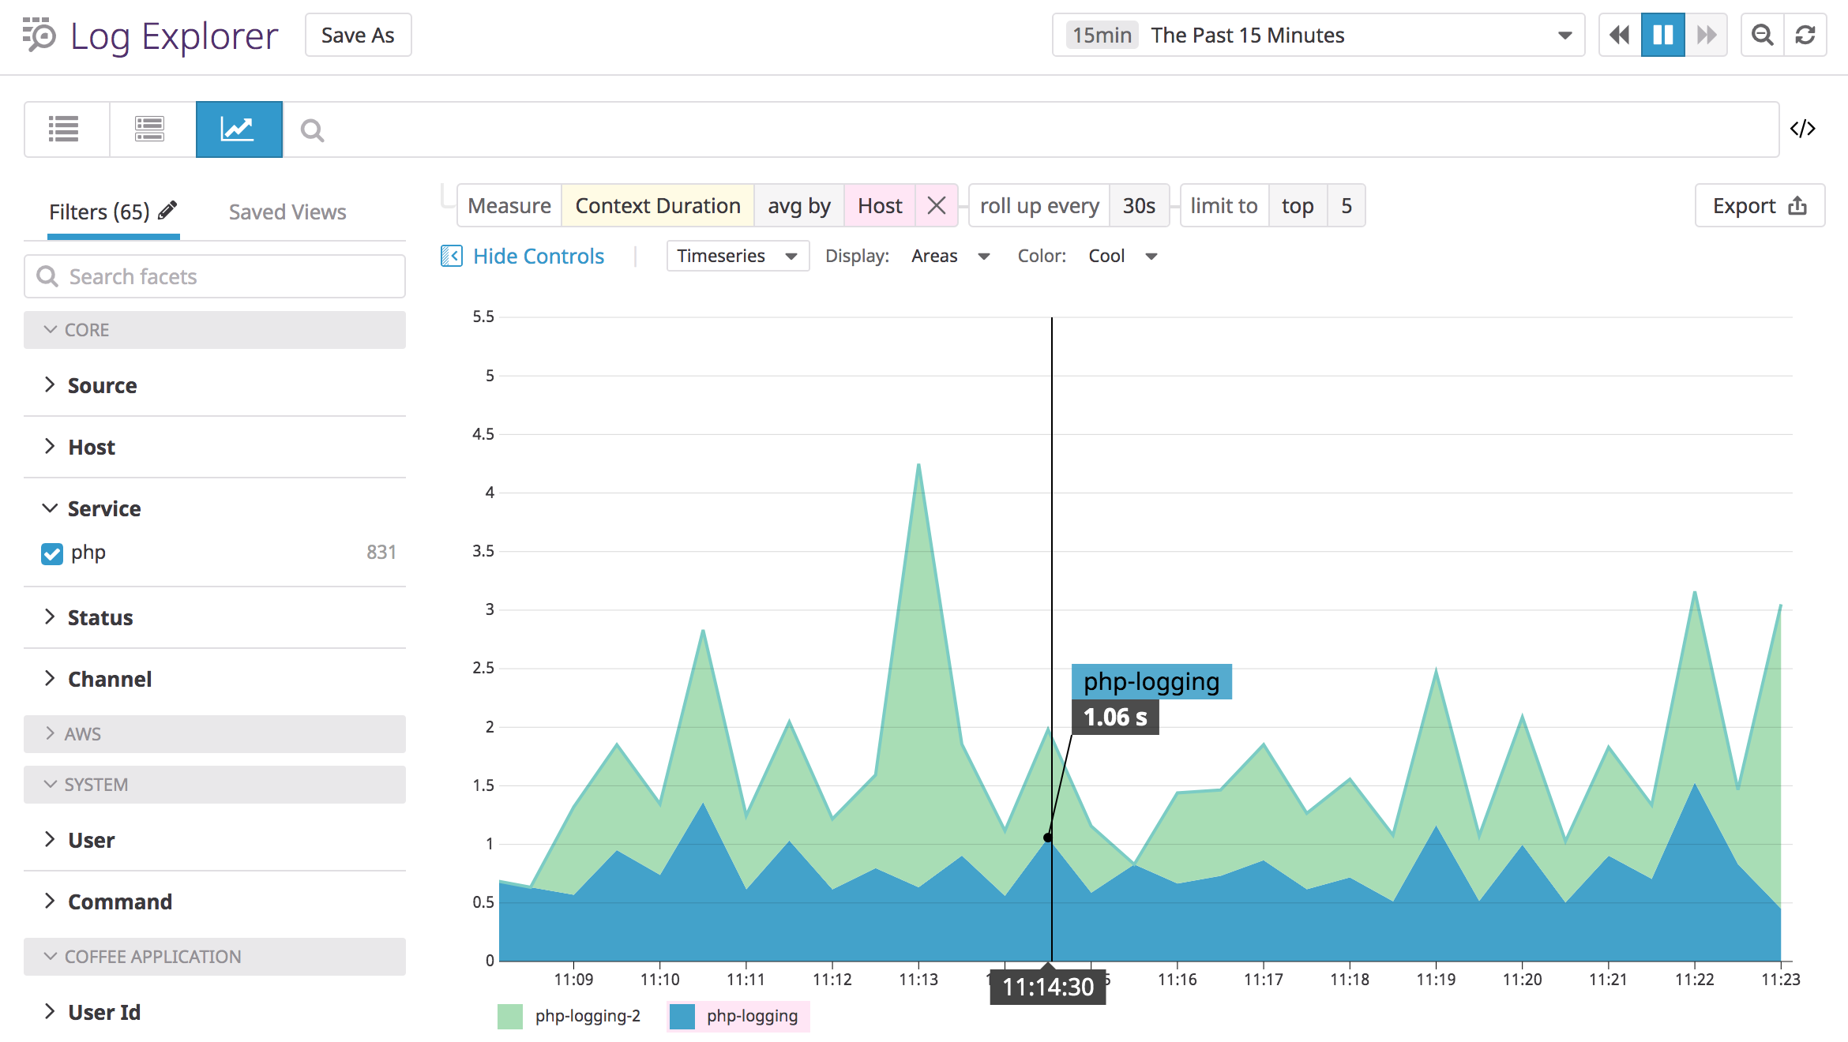The width and height of the screenshot is (1848, 1042).
Task: Refresh the current view
Action: click(1805, 35)
